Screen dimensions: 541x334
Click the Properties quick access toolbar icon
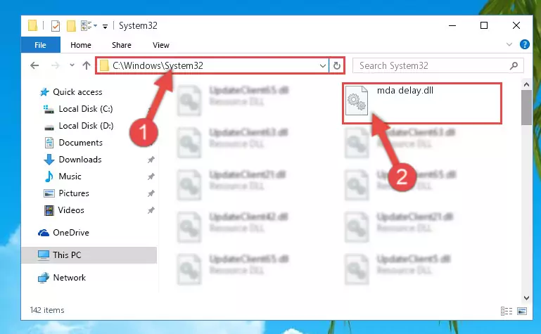click(x=55, y=25)
